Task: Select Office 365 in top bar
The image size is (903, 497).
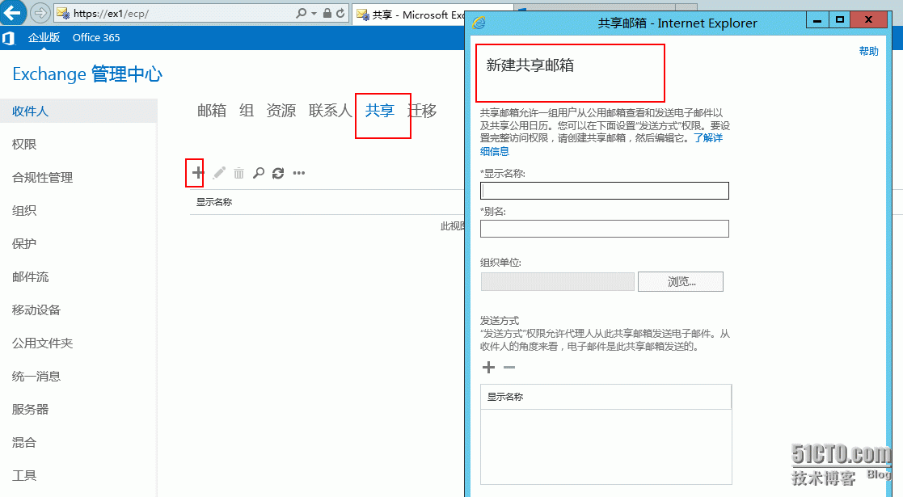Action: pyautogui.click(x=96, y=37)
